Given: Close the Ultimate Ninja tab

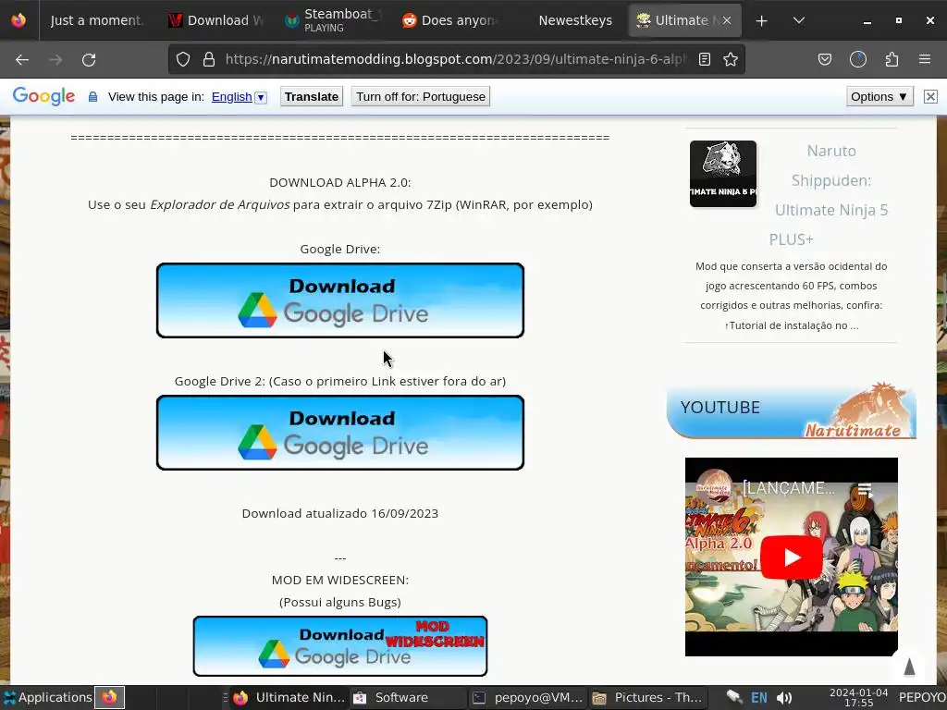Looking at the screenshot, I should [727, 20].
